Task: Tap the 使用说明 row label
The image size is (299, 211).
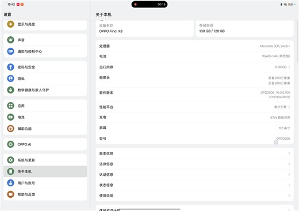Action: (106, 195)
